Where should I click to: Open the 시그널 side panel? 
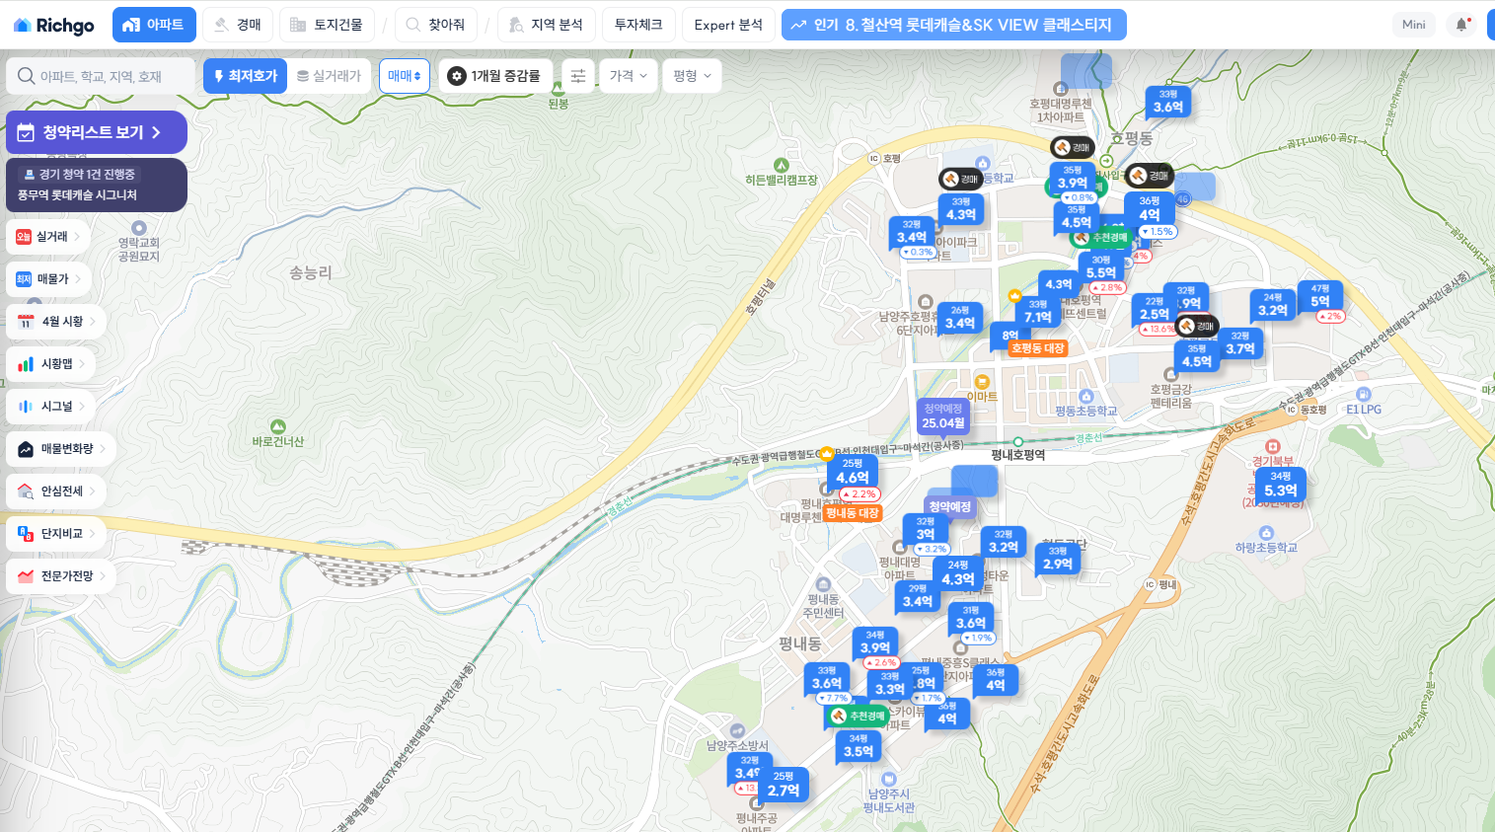(x=51, y=407)
